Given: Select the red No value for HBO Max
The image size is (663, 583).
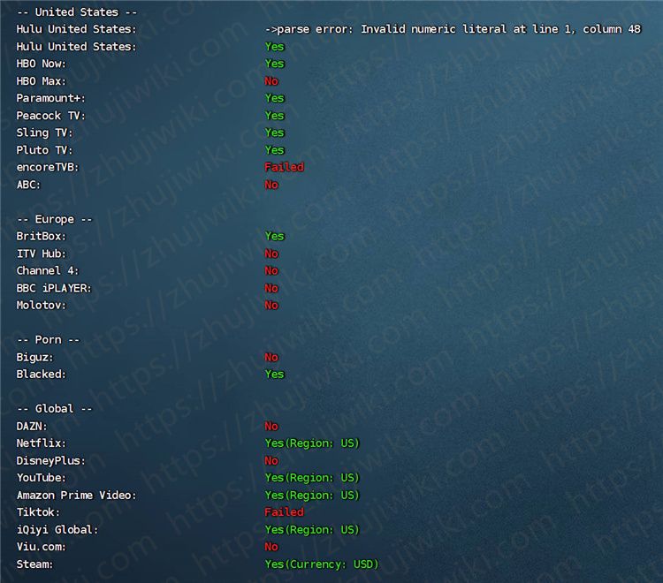Looking at the screenshot, I should (271, 81).
